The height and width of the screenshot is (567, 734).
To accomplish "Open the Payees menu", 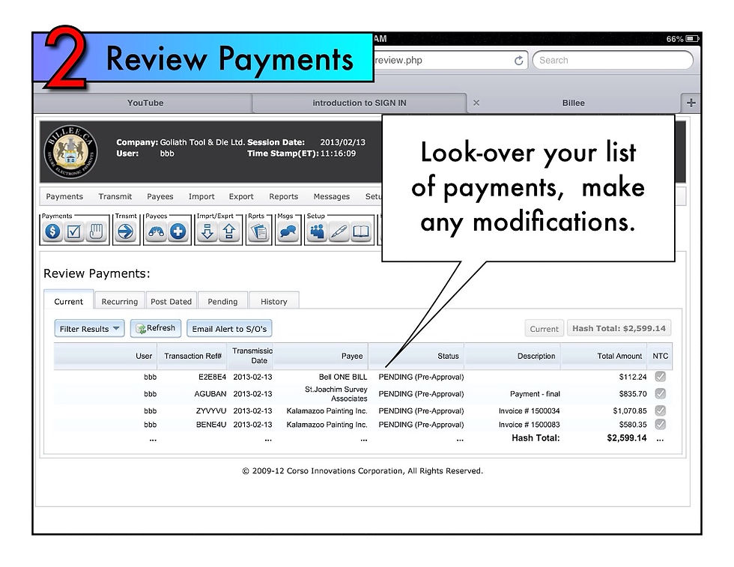I will 160,197.
